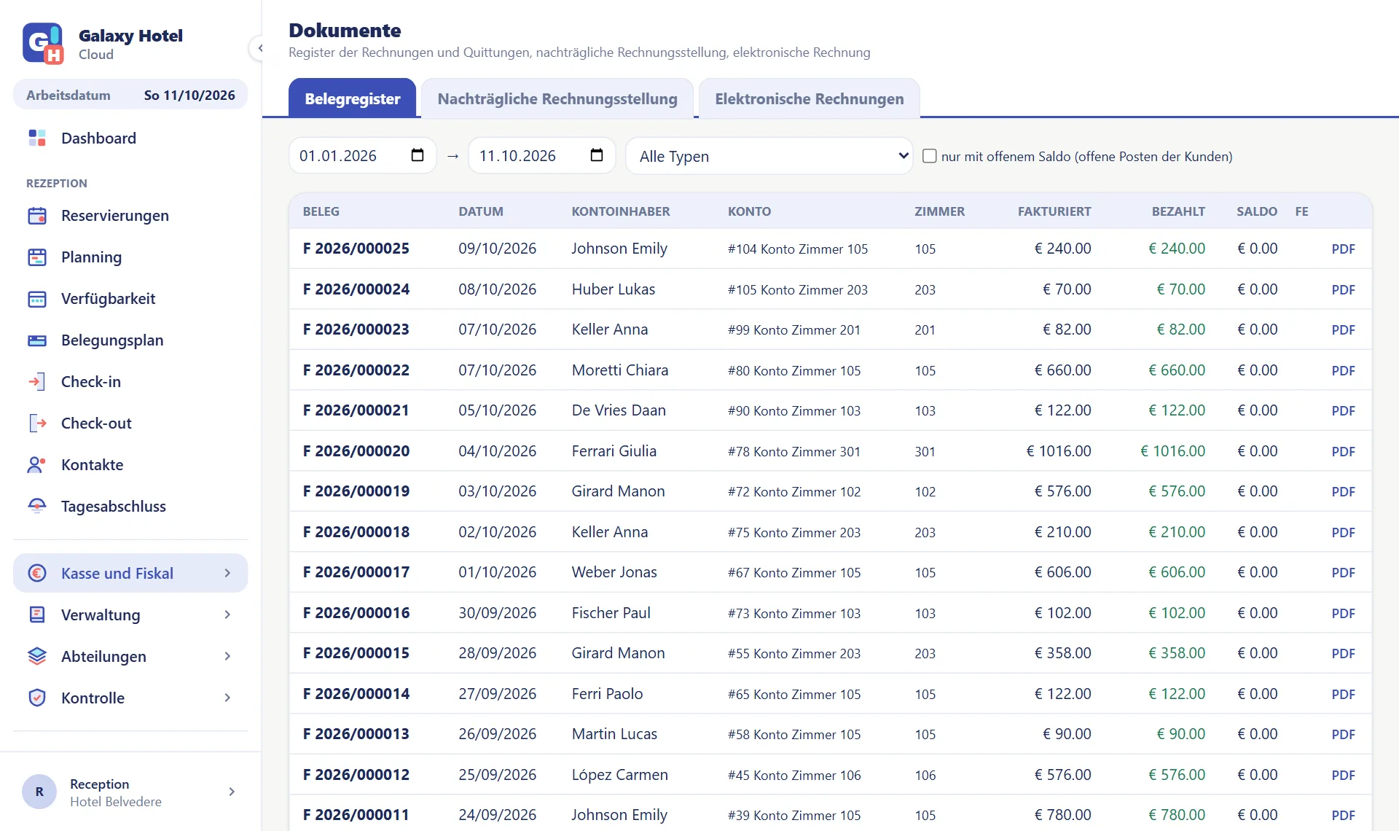
Task: Open calendar picker for start date 01.01.2026
Action: tap(418, 155)
